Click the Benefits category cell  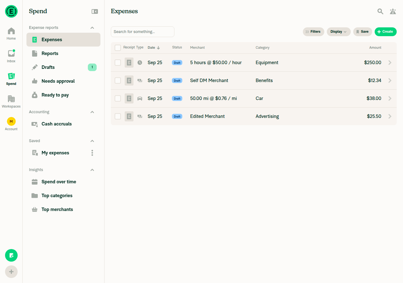[264, 80]
